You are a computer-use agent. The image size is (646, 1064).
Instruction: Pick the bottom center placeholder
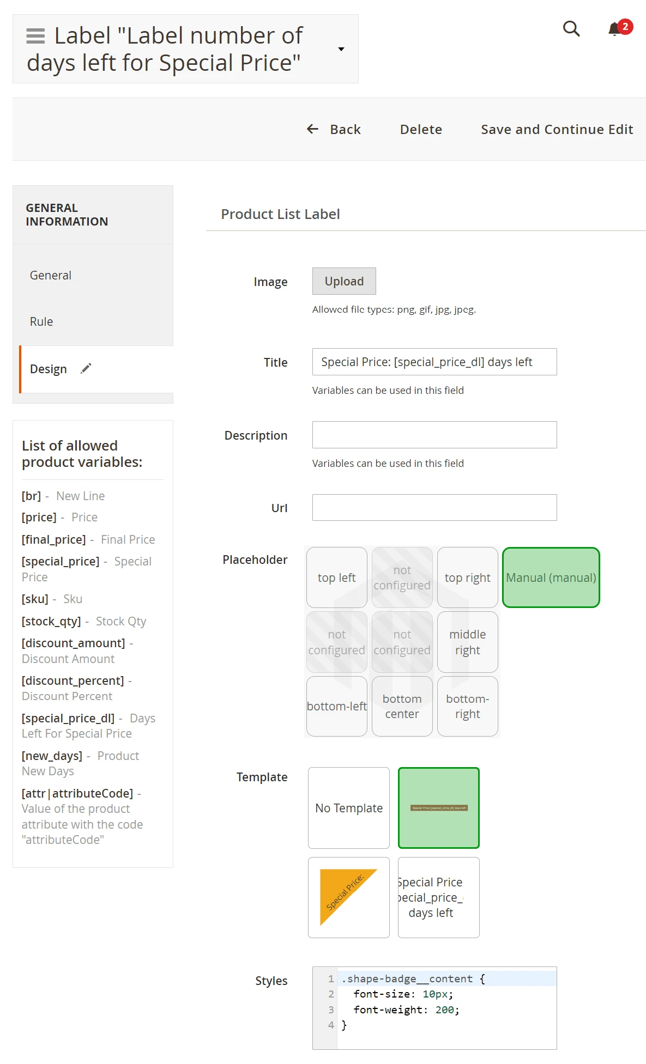[402, 706]
